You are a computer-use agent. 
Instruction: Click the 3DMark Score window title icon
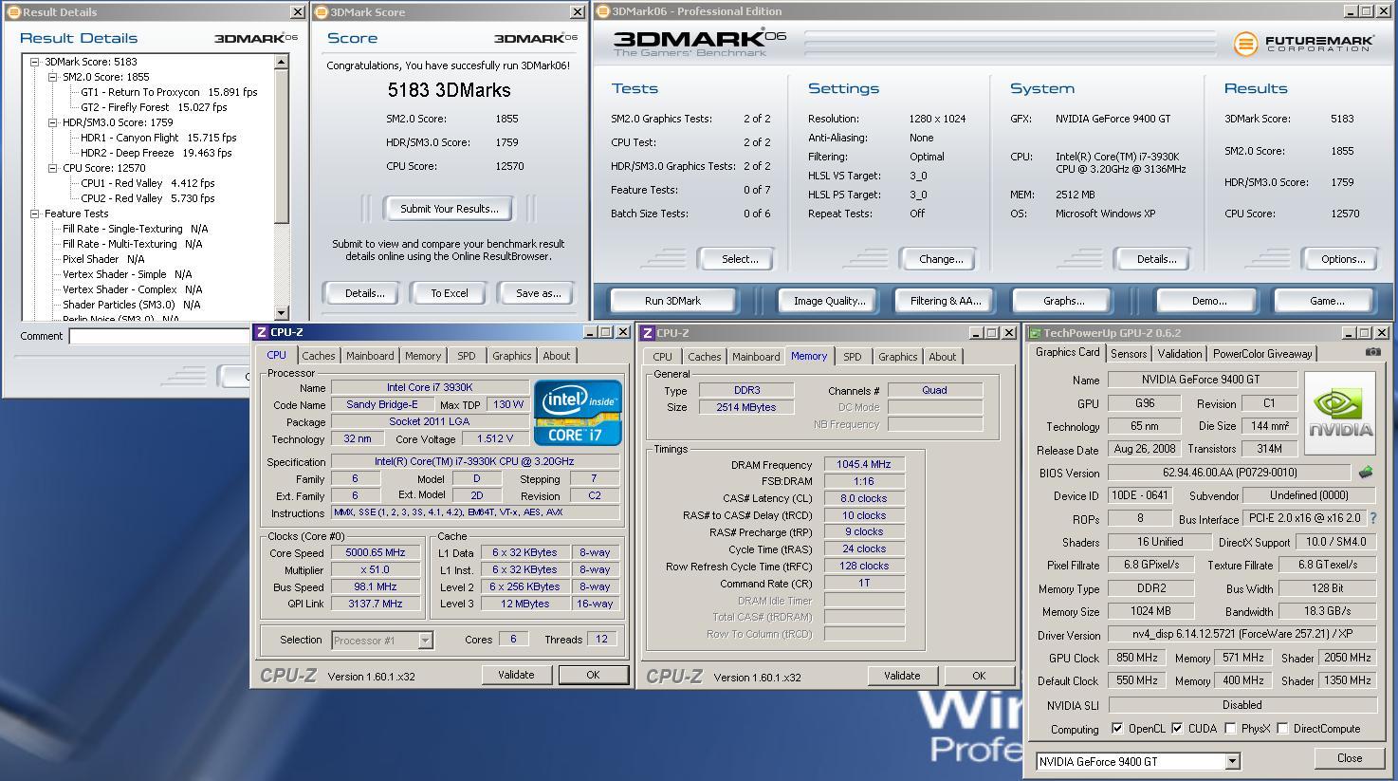(x=322, y=12)
